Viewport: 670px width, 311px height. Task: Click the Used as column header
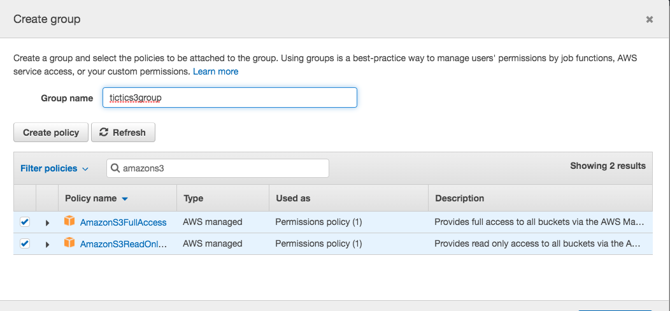click(293, 198)
